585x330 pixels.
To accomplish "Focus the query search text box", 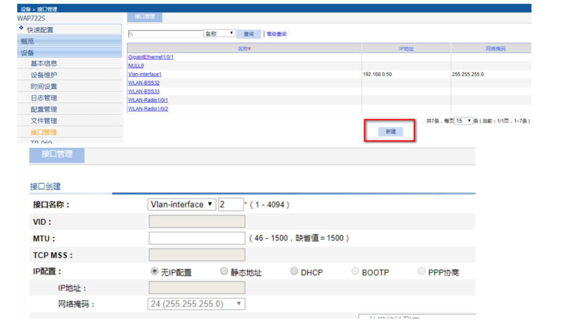I will tap(165, 34).
